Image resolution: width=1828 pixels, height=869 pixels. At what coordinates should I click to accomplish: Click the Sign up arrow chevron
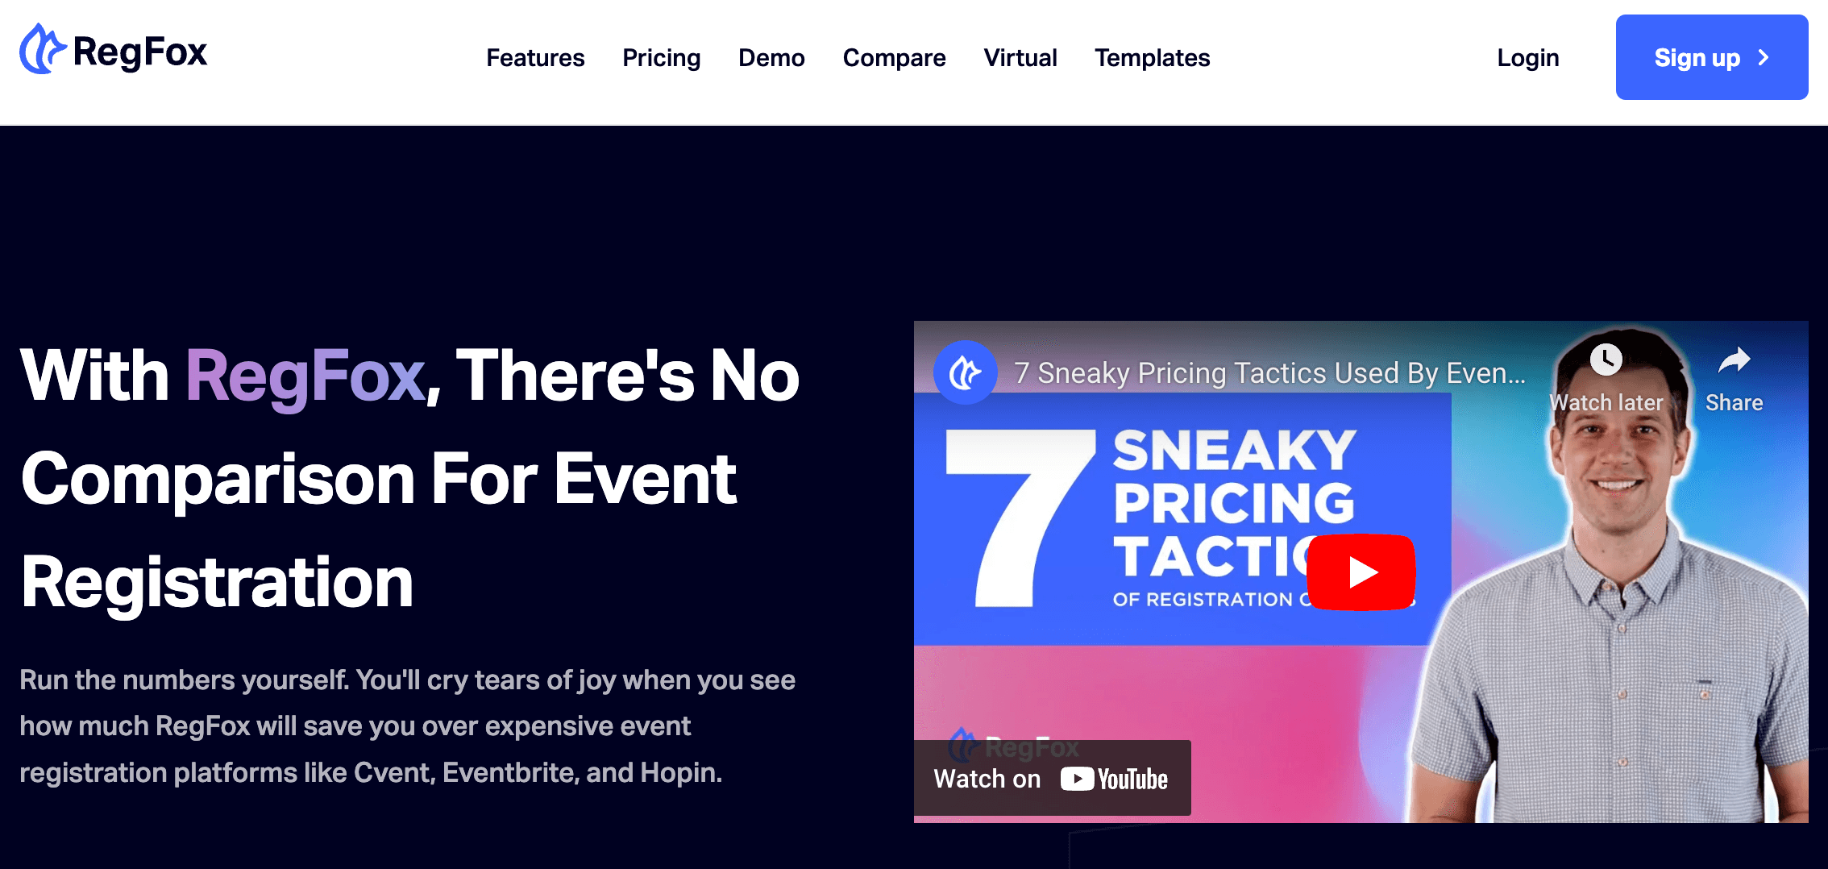pyautogui.click(x=1764, y=57)
